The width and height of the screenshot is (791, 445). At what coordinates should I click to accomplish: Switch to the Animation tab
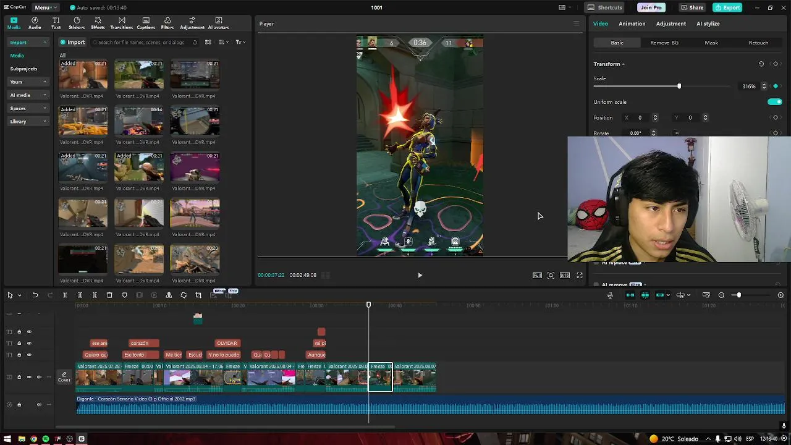pyautogui.click(x=632, y=23)
